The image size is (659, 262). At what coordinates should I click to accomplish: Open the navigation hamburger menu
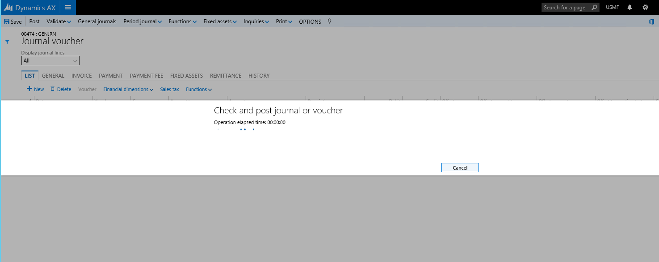[68, 7]
